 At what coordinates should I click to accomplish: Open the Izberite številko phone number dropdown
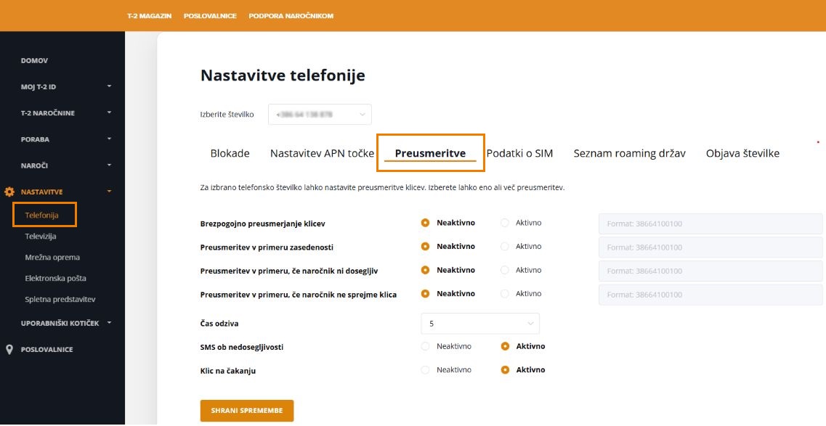click(320, 115)
